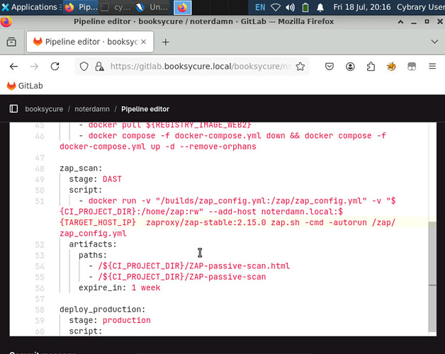Viewport: 445px width, 354px height.
Task: Open the Extensions puzzle icon
Action: [x=371, y=67]
